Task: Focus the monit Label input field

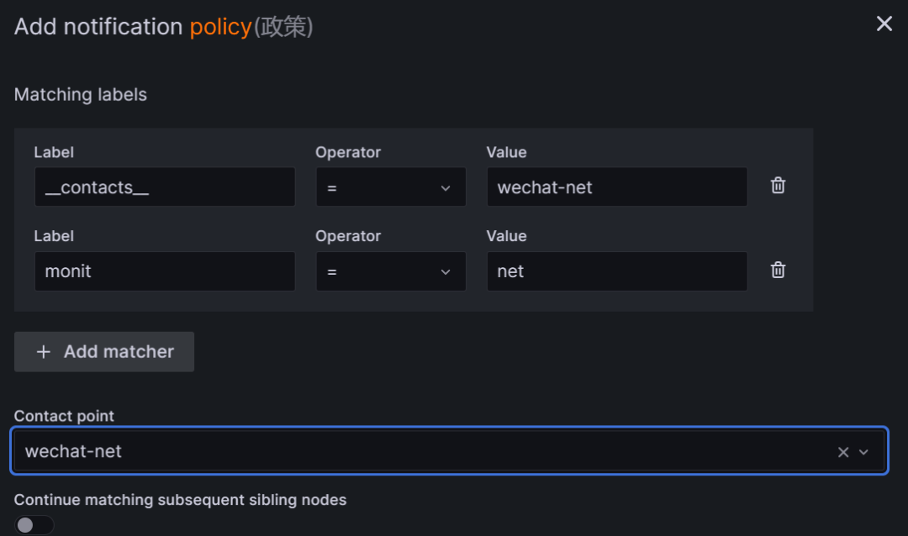Action: pyautogui.click(x=165, y=271)
